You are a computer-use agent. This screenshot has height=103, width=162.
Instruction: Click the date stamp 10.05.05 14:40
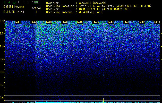tap(13, 12)
